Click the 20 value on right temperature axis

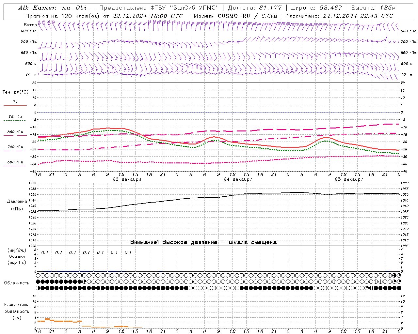402,83
